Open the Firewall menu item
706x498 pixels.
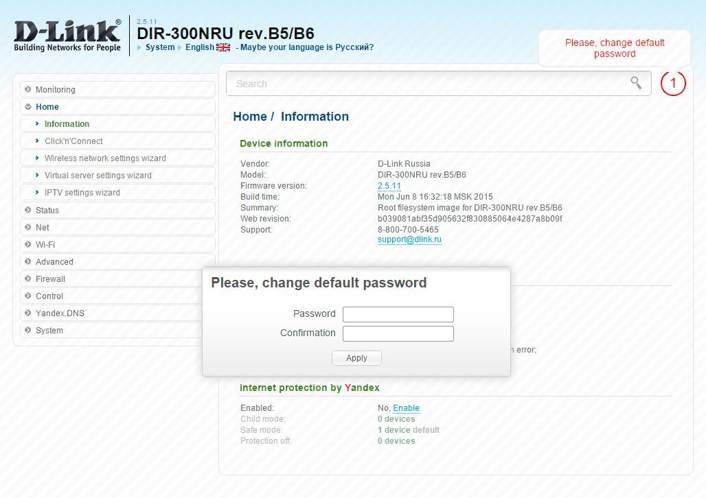coord(112,278)
